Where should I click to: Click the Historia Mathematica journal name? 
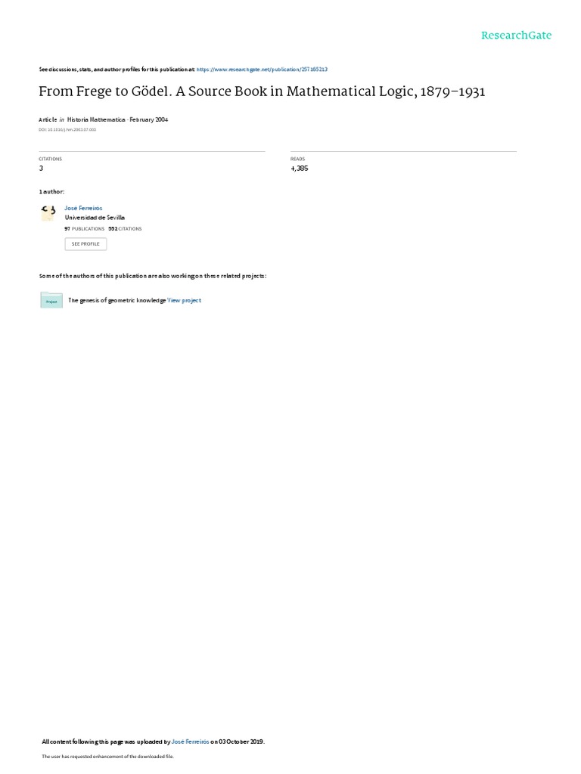(x=96, y=119)
